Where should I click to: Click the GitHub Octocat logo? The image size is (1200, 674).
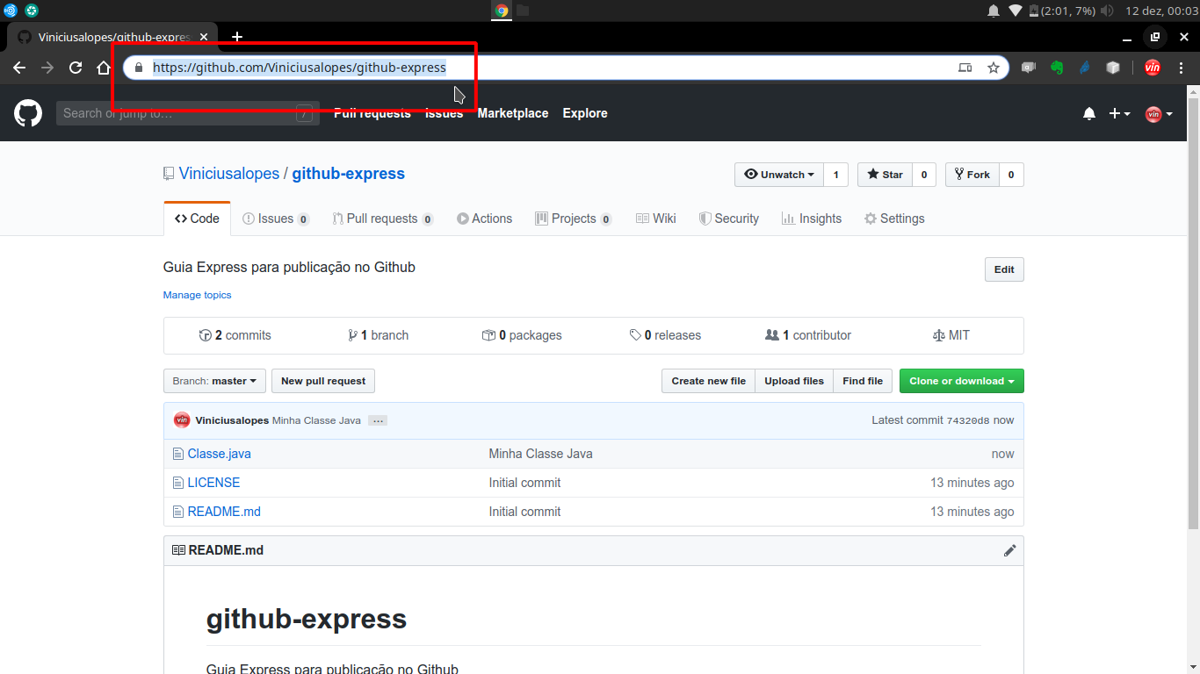point(28,112)
